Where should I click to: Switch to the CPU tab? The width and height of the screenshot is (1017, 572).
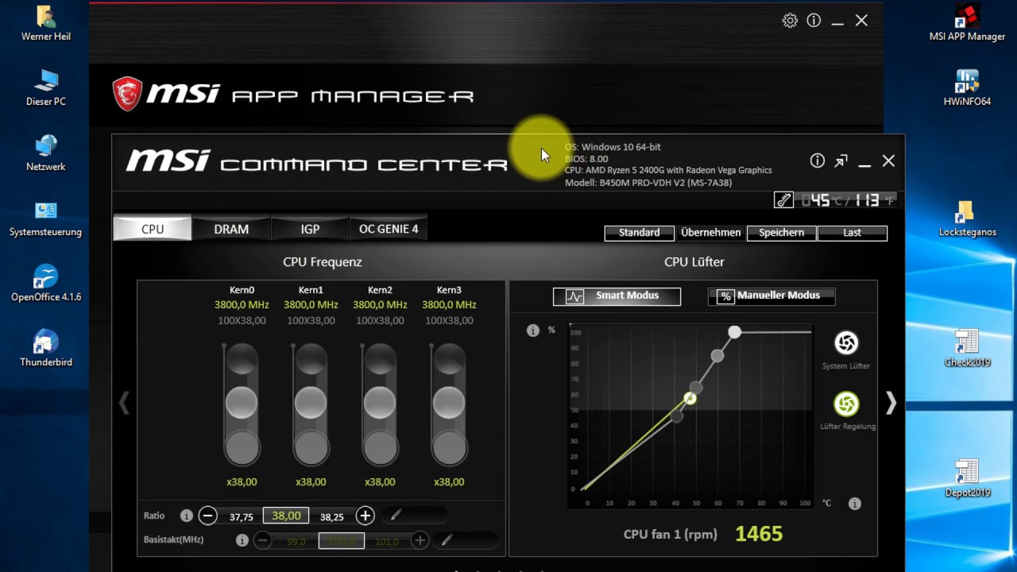click(x=153, y=229)
